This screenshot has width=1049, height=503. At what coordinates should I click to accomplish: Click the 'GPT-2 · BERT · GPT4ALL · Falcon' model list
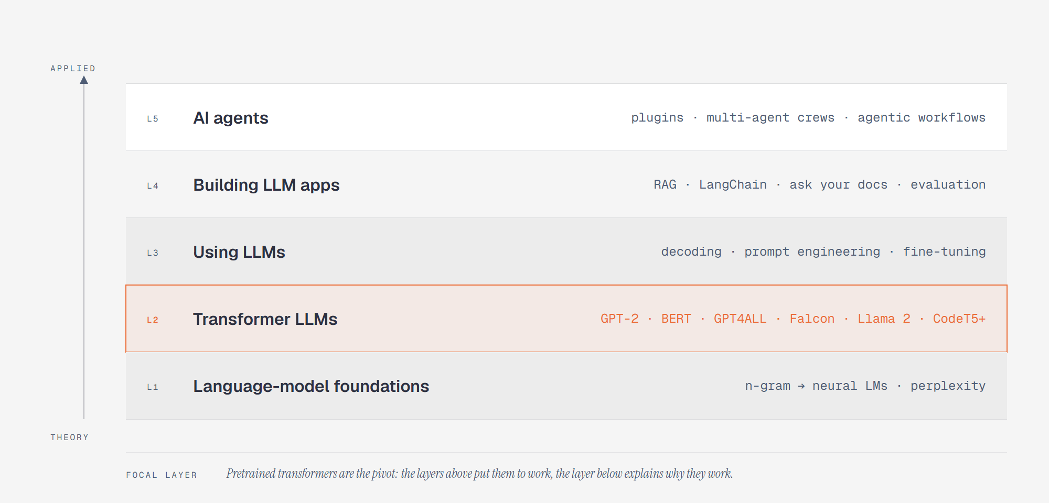[793, 319]
